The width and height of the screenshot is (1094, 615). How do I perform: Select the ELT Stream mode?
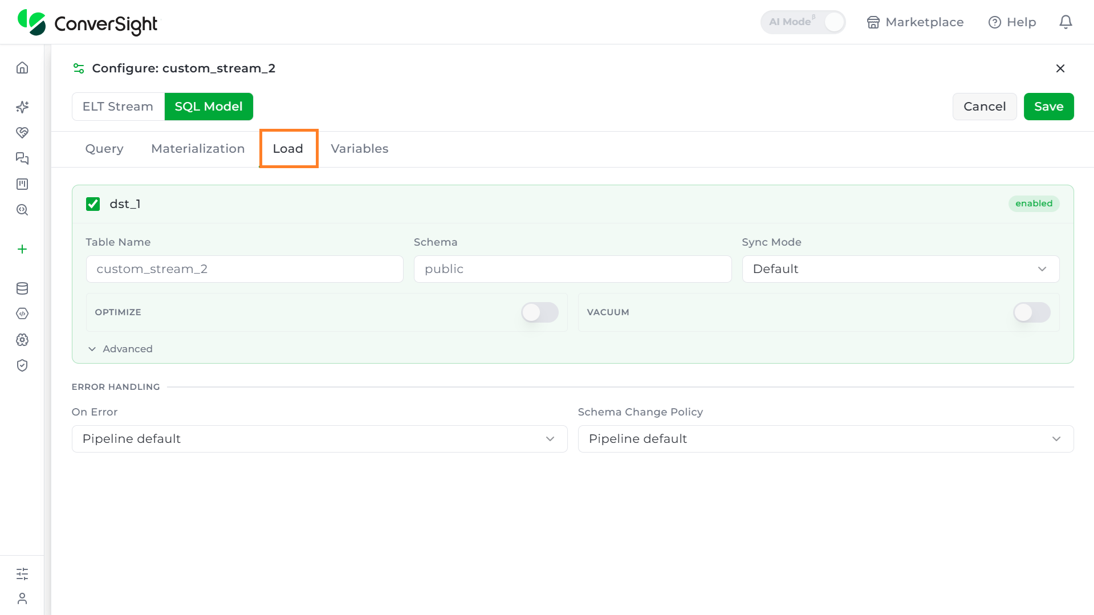(118, 107)
